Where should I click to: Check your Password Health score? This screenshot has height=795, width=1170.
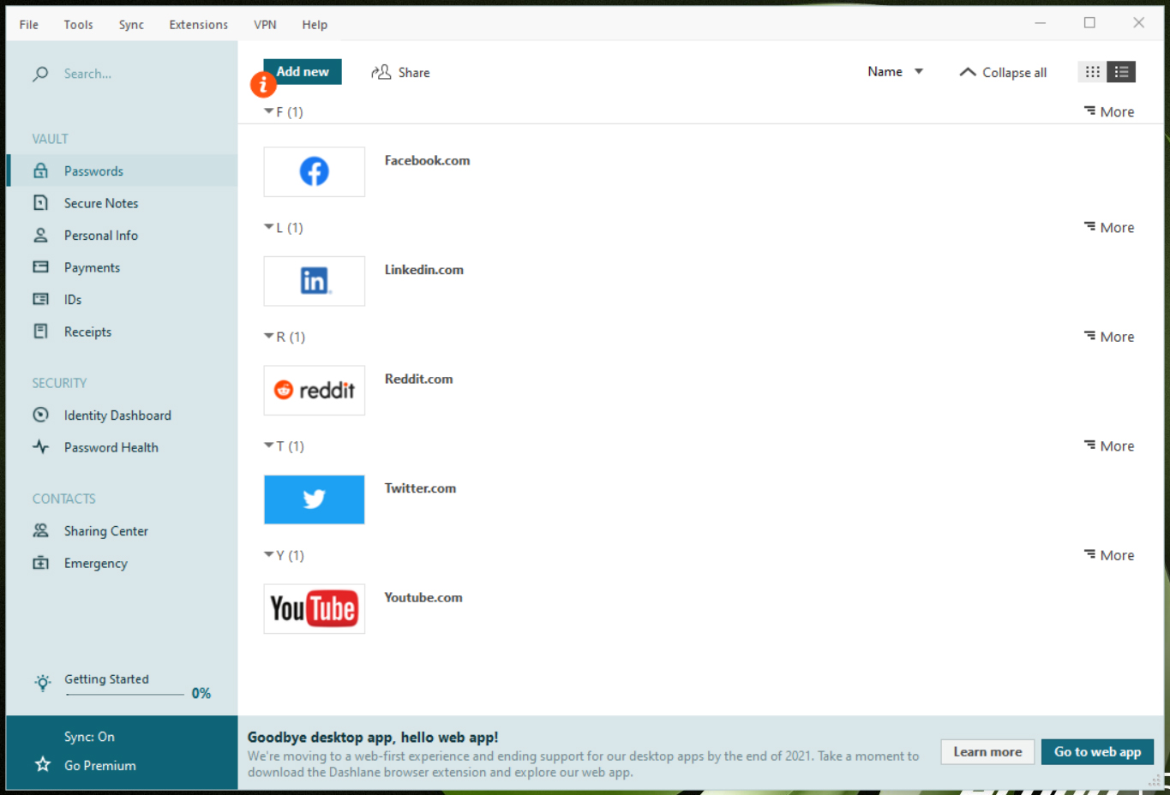coord(111,446)
